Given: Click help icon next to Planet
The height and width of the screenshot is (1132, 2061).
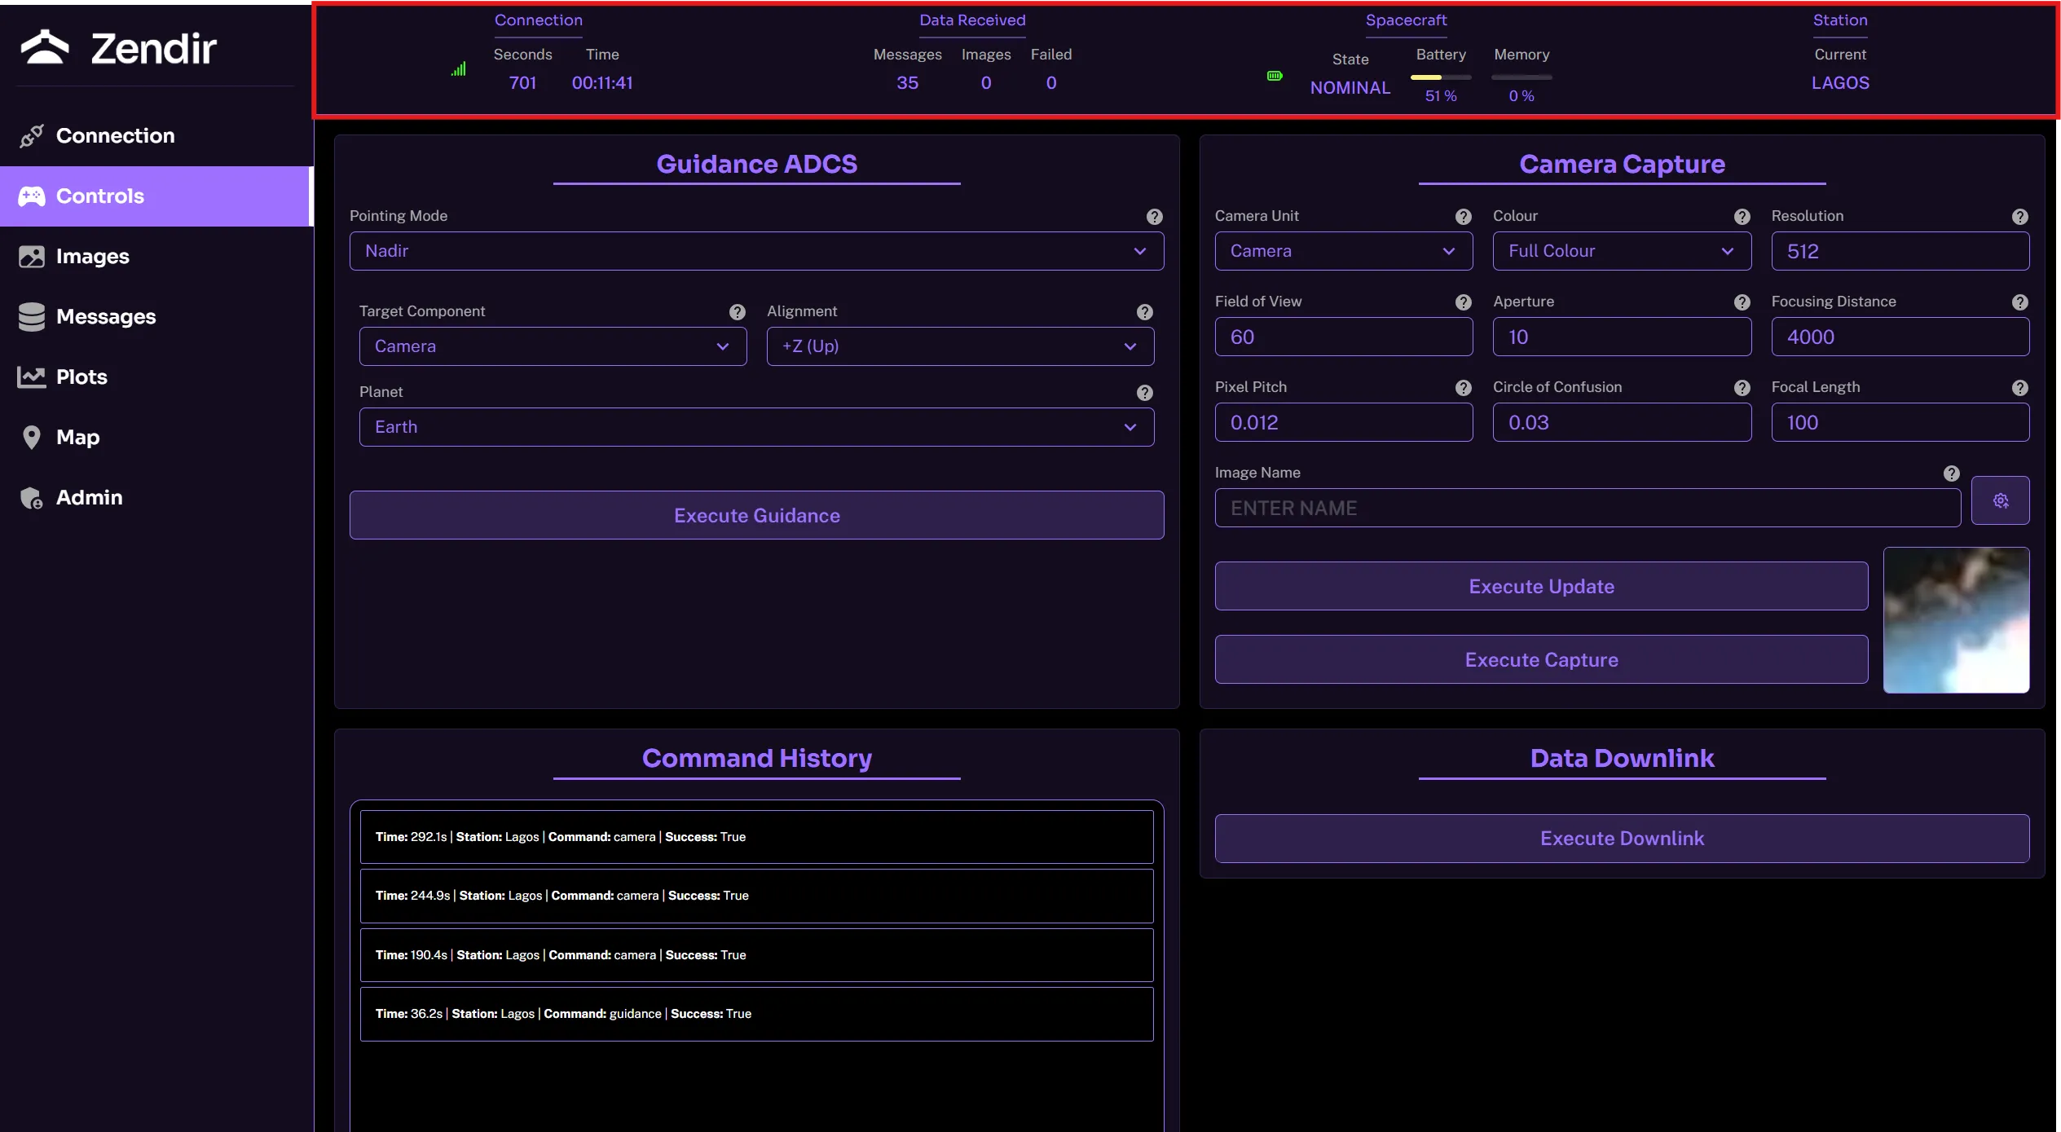Looking at the screenshot, I should tap(1144, 393).
